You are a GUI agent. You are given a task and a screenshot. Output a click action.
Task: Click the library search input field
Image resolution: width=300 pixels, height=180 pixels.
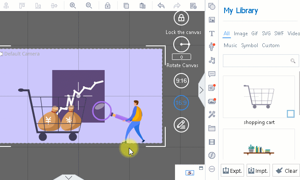pos(261,61)
